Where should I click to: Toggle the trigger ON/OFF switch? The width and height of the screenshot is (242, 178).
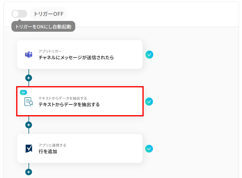coord(19,14)
